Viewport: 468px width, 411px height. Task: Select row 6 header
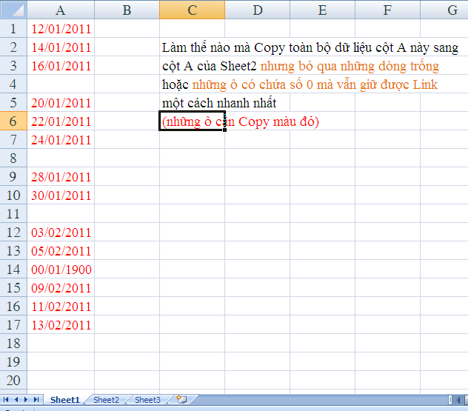click(x=13, y=121)
